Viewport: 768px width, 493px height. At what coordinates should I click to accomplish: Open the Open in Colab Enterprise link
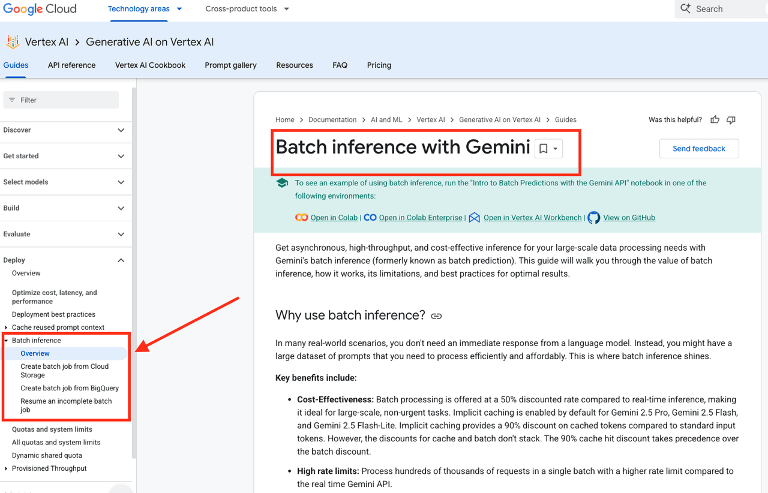pyautogui.click(x=421, y=218)
